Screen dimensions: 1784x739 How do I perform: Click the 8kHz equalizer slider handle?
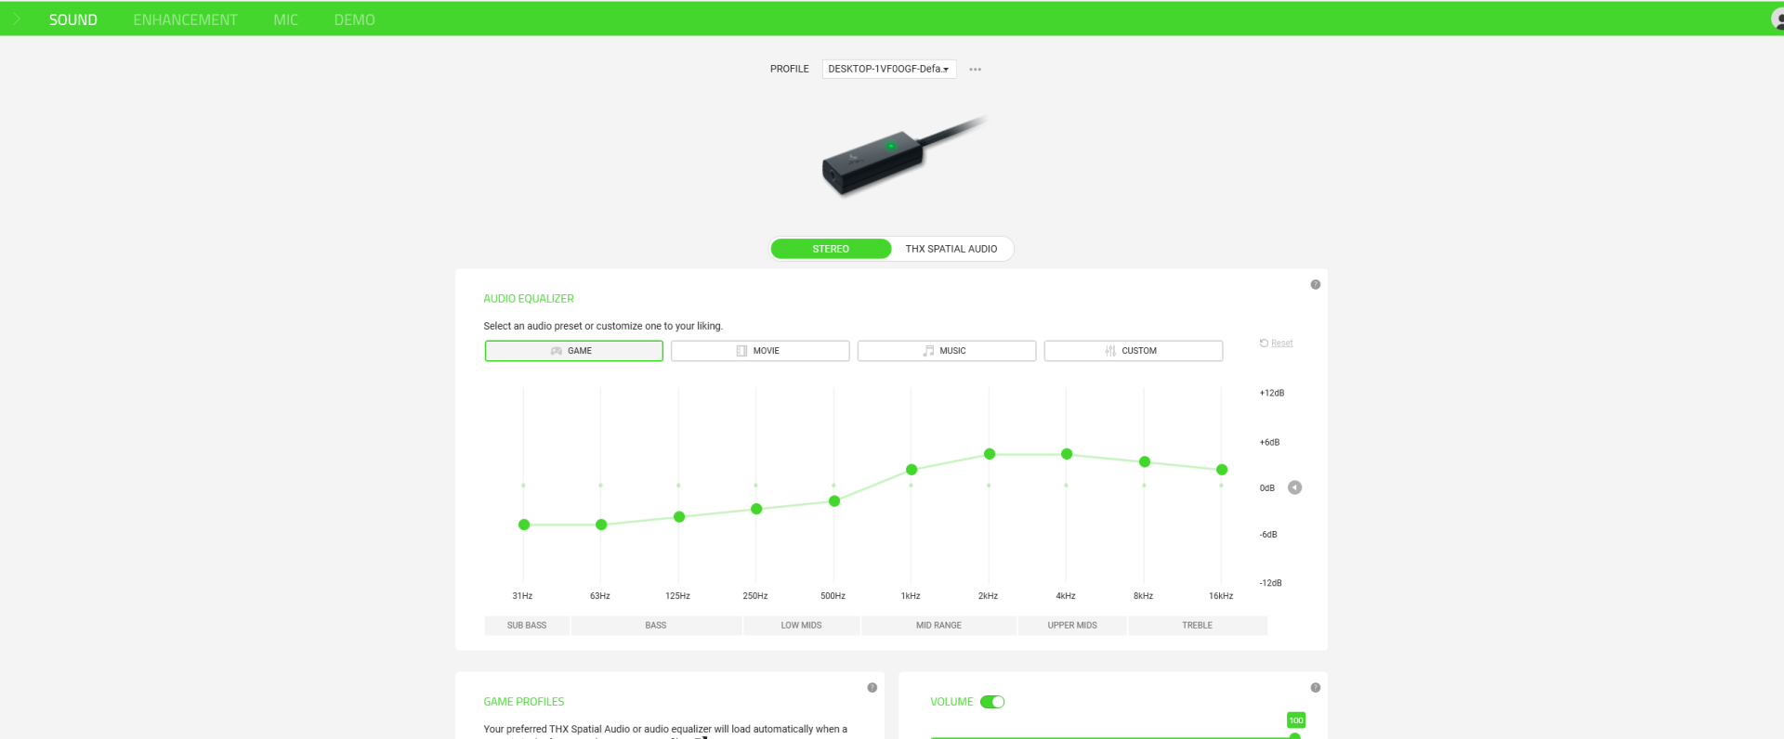click(1145, 461)
